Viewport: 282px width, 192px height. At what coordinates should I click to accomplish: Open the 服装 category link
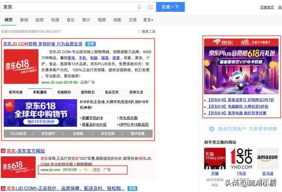tap(105, 58)
